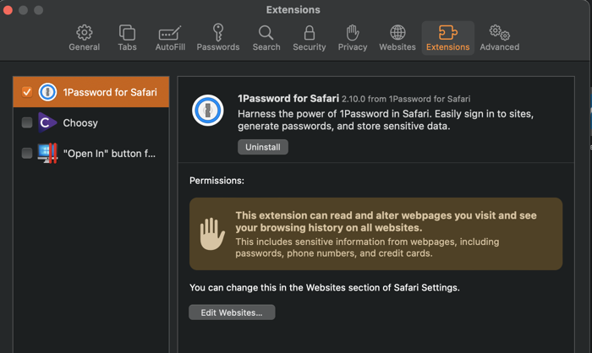Screen dimensions: 592x353
Task: Switch to Websites settings pane
Action: click(397, 38)
